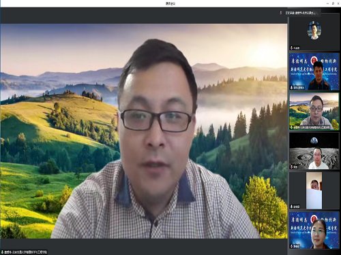
Task: Click the muted mic icon in the moon-background tile
Action: tap(292, 167)
